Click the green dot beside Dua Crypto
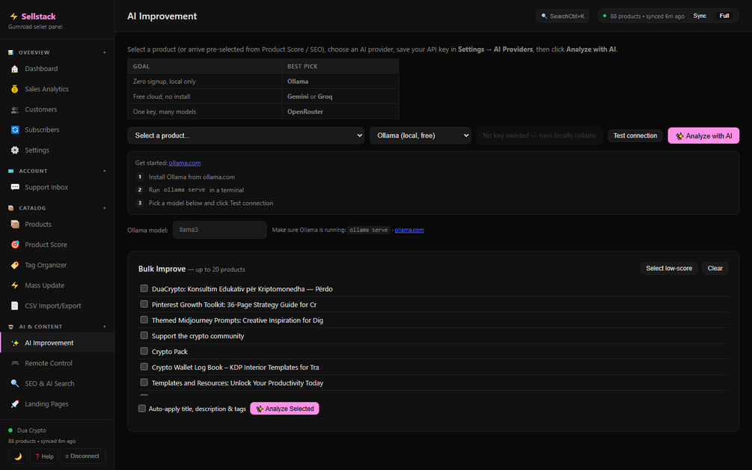The height and width of the screenshot is (470, 752). pos(10,430)
